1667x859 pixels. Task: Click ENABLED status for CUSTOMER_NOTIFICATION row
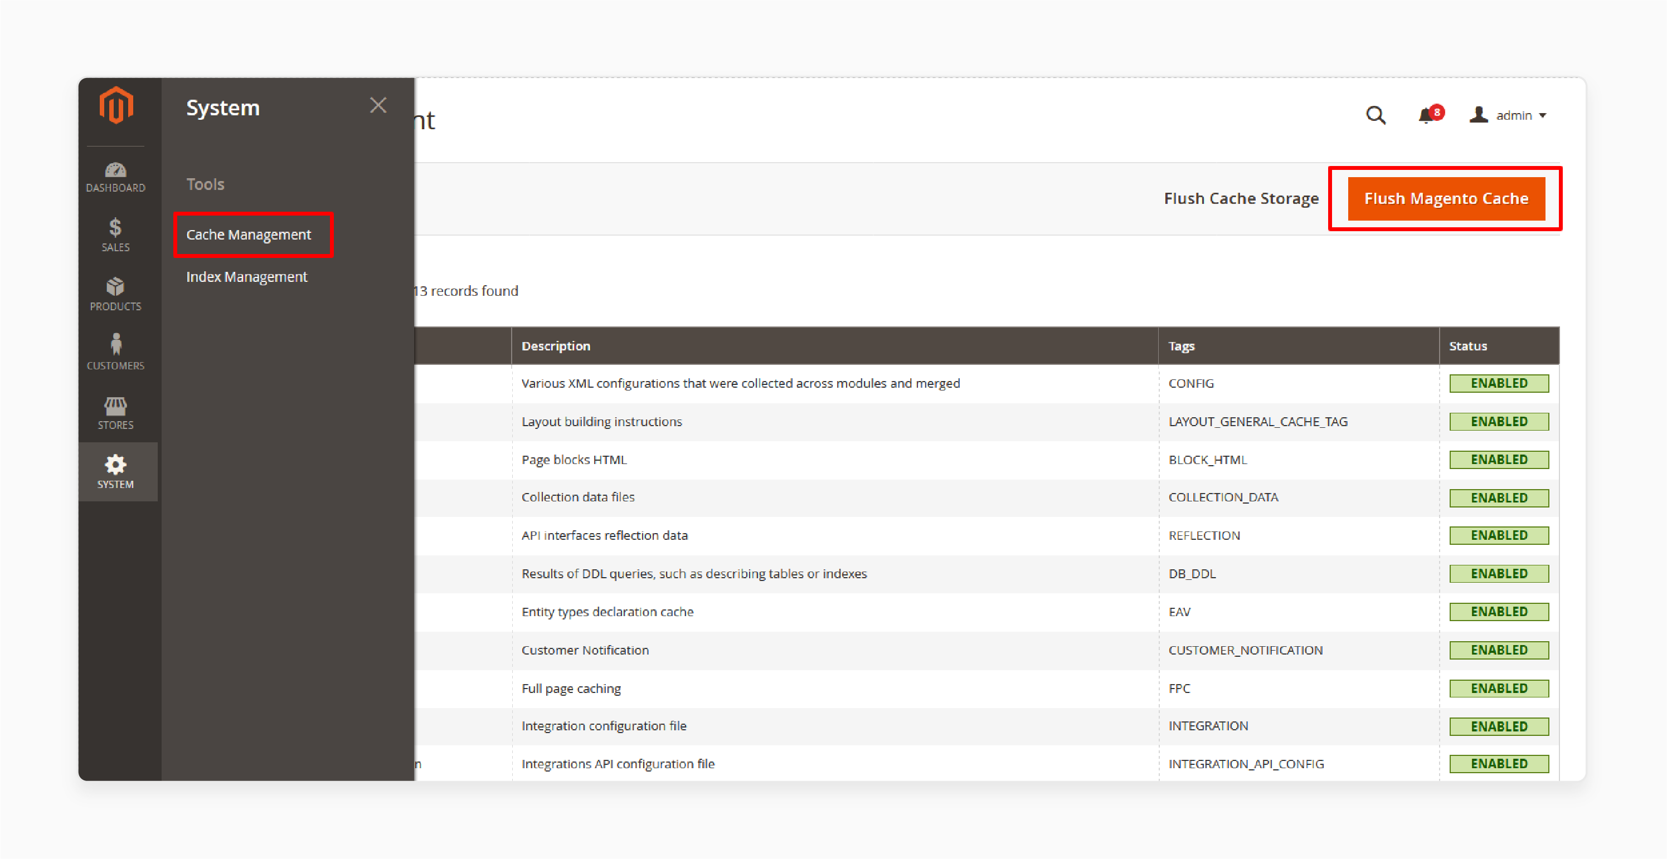coord(1499,650)
